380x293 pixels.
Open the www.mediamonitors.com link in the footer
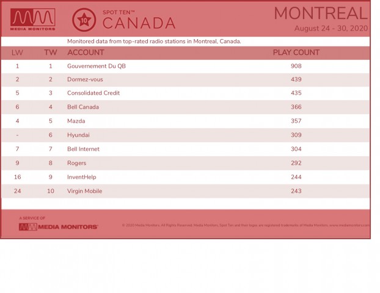(x=349, y=225)
